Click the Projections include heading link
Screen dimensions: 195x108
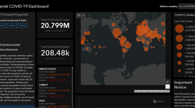click(10, 45)
